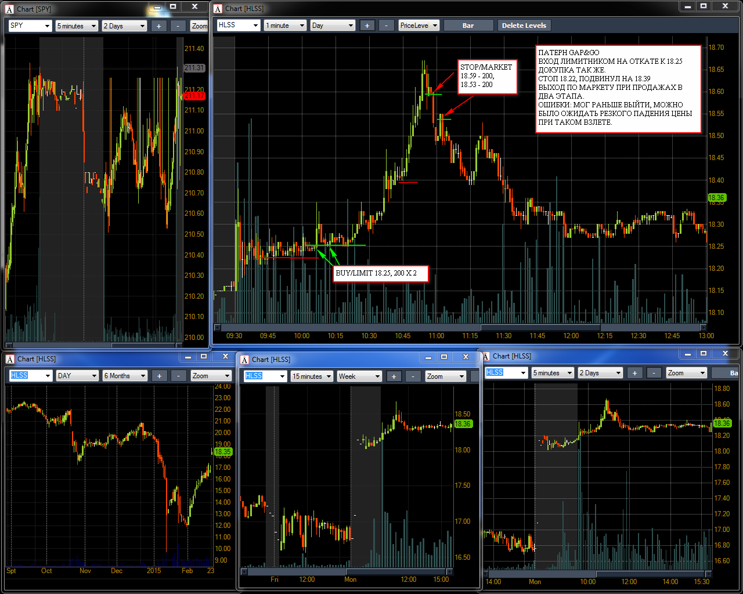Click the app icon in the Chart [SPY] title bar
The width and height of the screenshot is (743, 594).
(x=9, y=9)
